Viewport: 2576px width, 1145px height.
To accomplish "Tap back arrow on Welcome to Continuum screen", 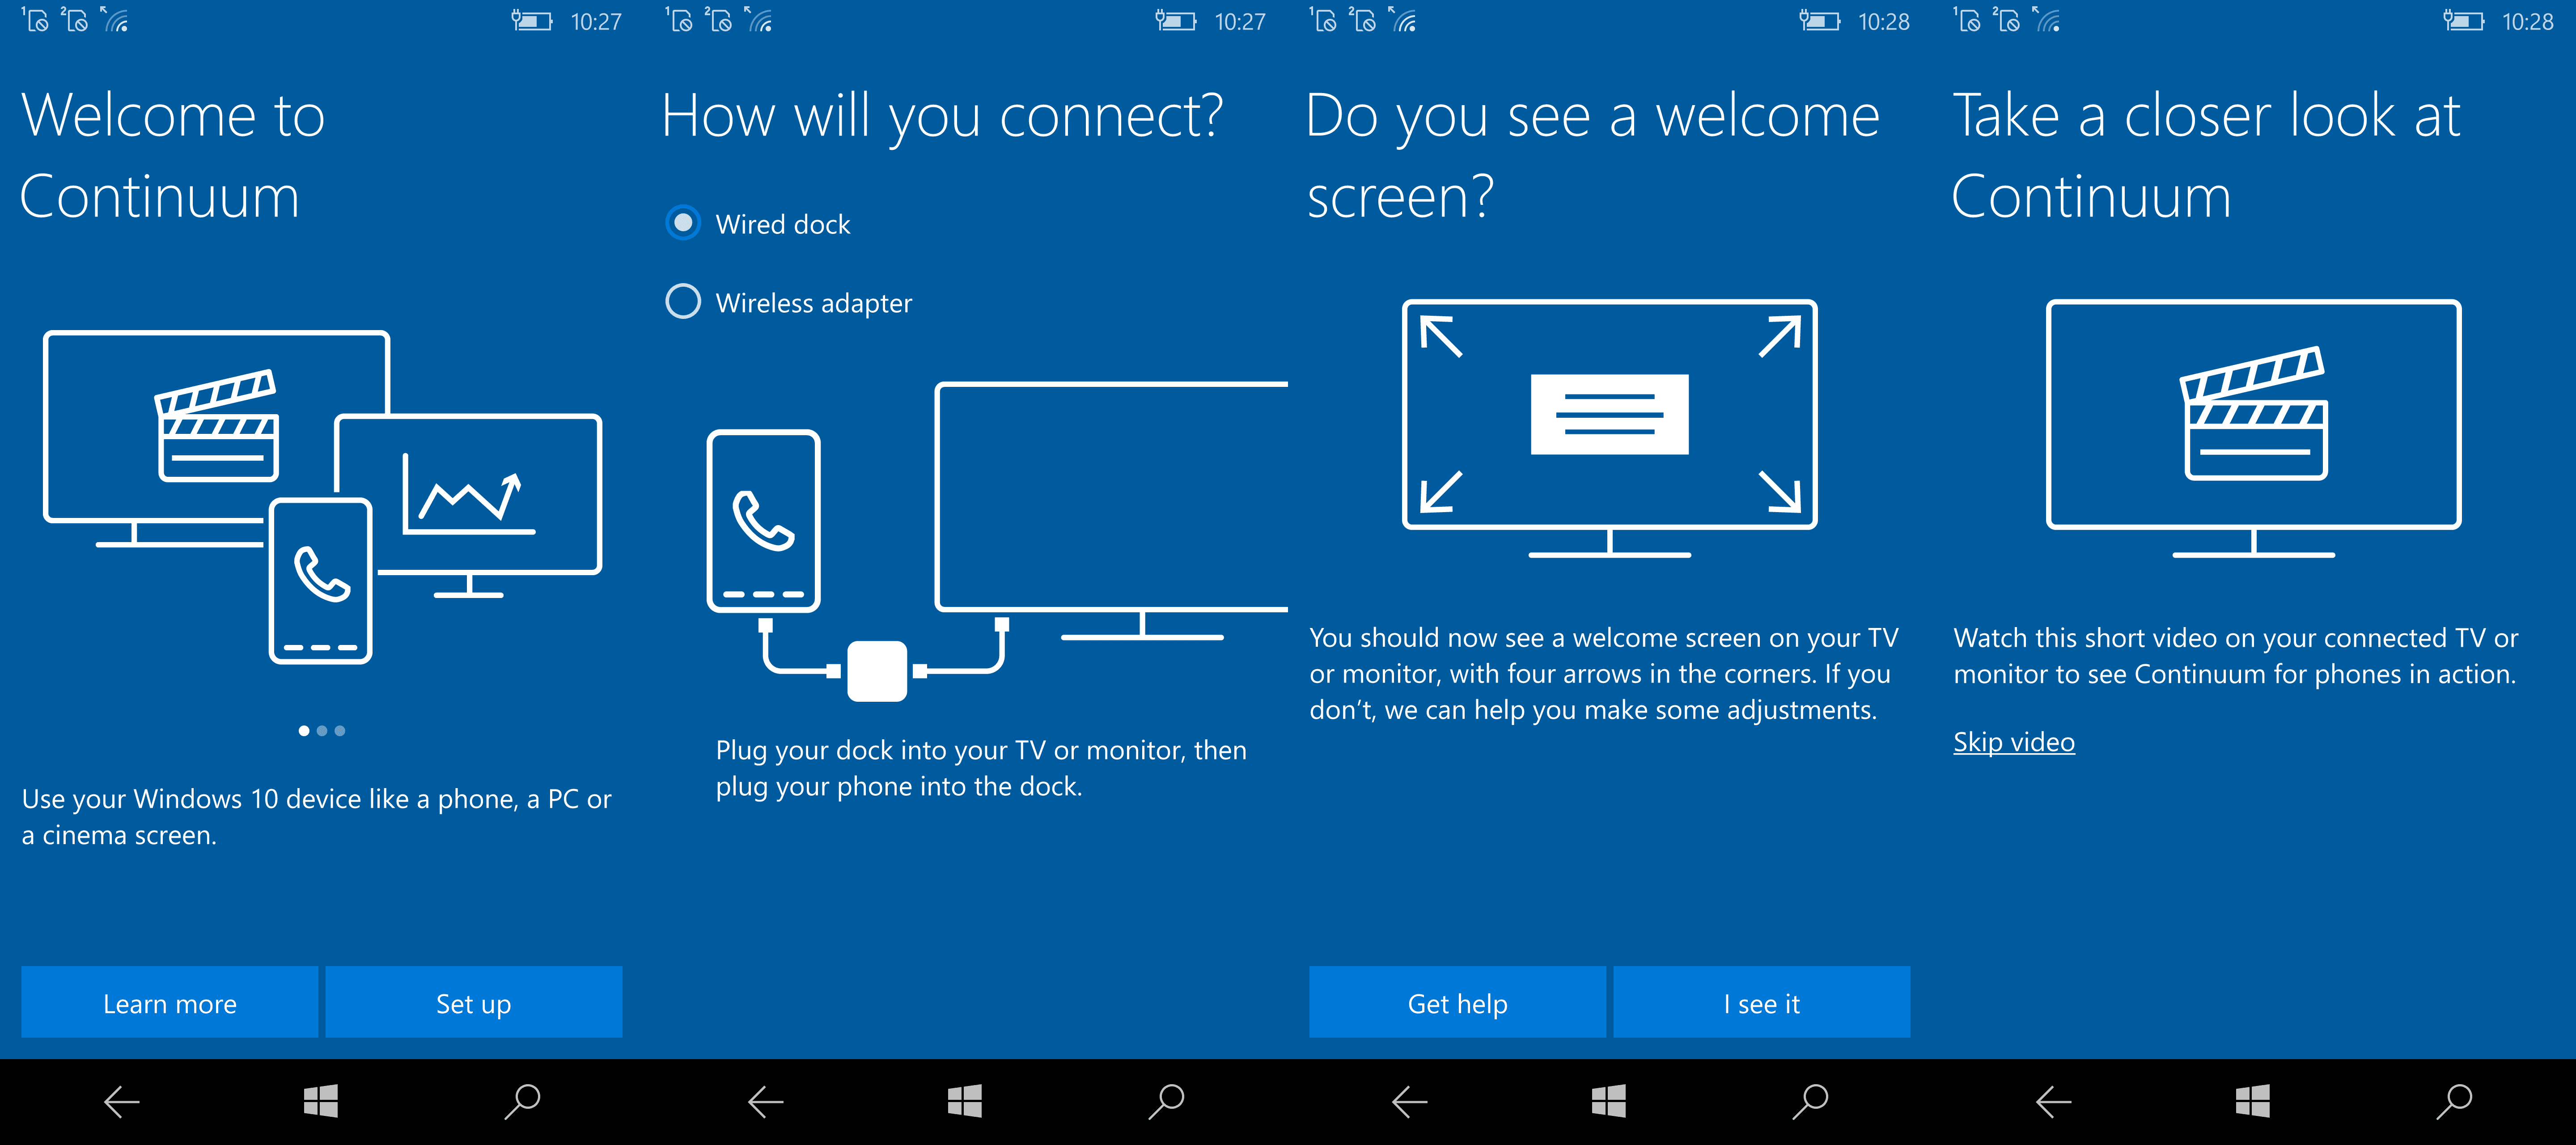I will click(x=122, y=1102).
